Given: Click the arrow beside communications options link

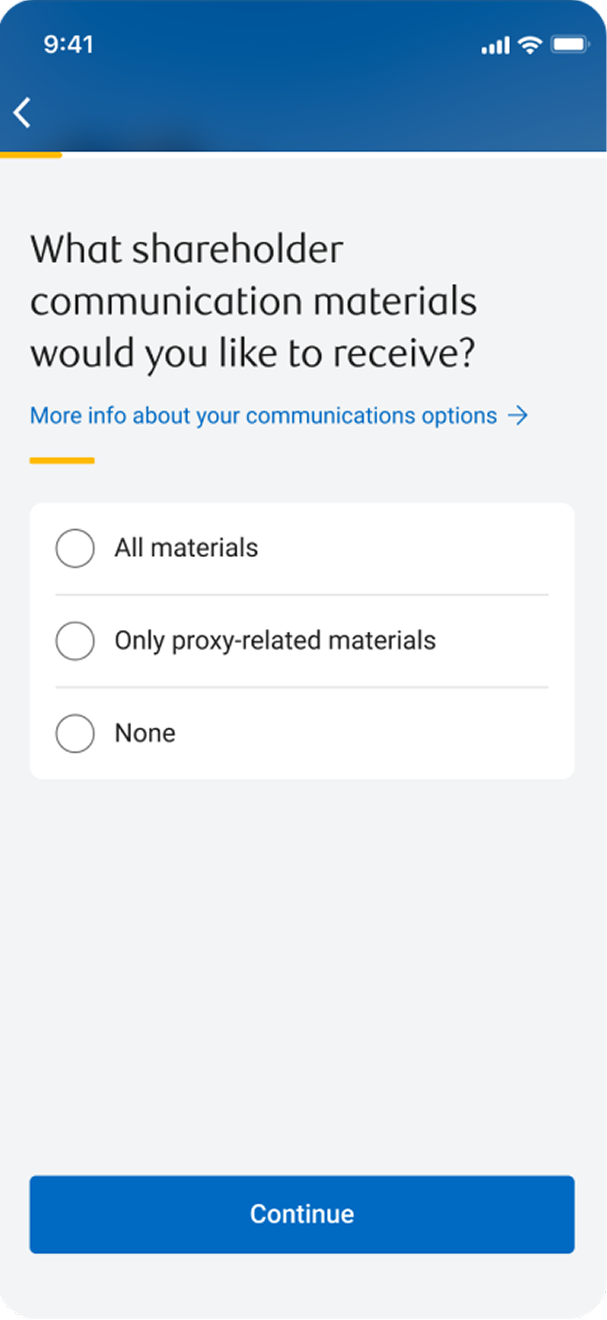Looking at the screenshot, I should (518, 416).
